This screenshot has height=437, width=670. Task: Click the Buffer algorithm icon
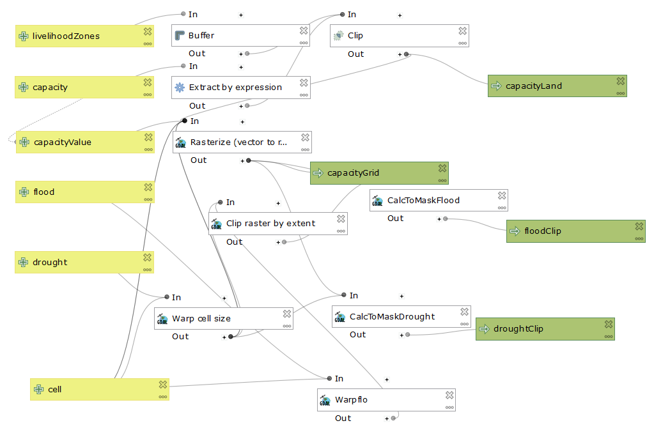180,36
